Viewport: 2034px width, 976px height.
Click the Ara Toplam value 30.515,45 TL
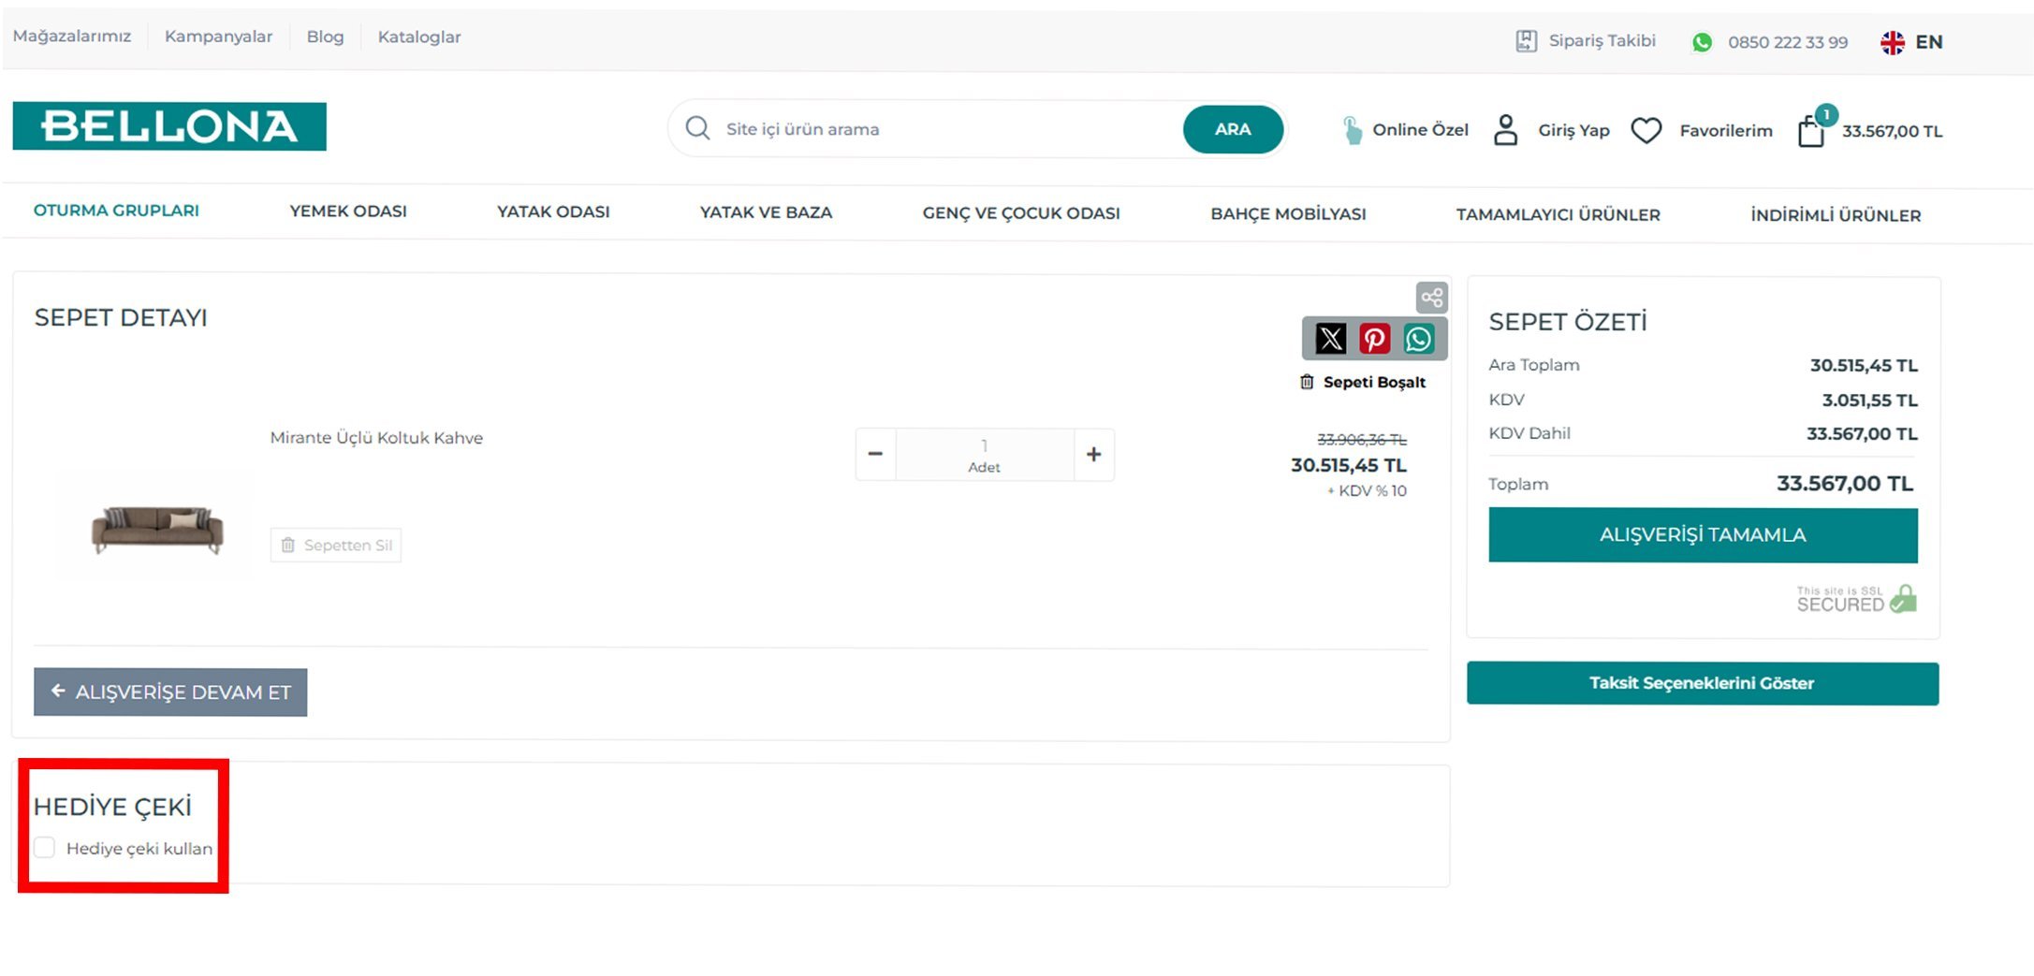click(1864, 366)
